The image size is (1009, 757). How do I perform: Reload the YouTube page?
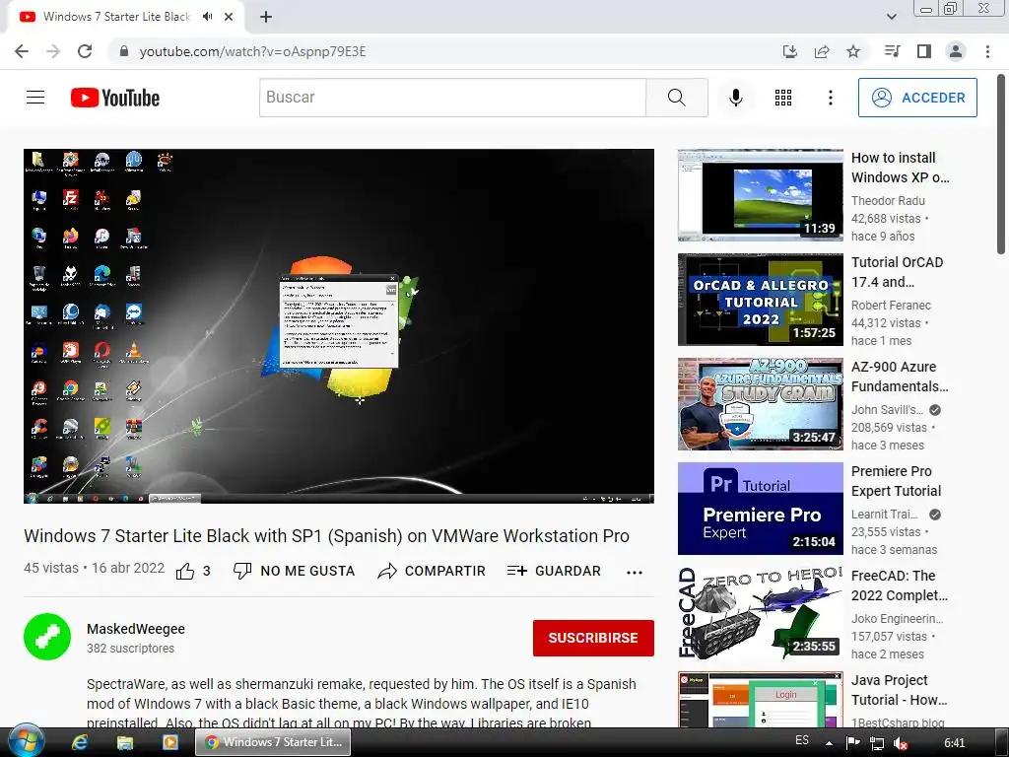(x=85, y=51)
